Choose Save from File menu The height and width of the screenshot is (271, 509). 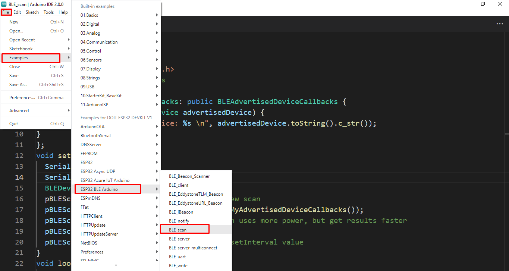36,76
